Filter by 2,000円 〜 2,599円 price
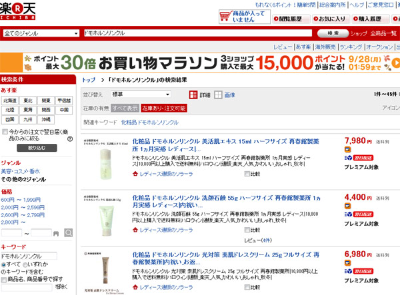The width and height of the screenshot is (400, 295). 23,207
